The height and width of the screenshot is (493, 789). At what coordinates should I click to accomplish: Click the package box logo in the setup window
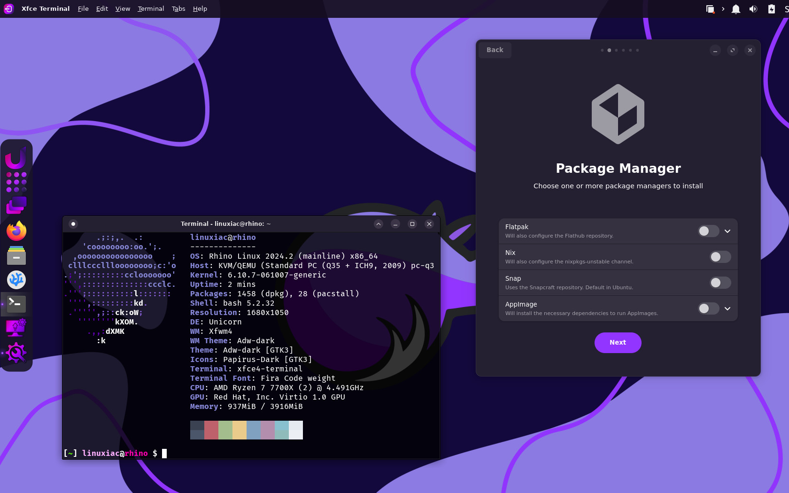click(618, 114)
